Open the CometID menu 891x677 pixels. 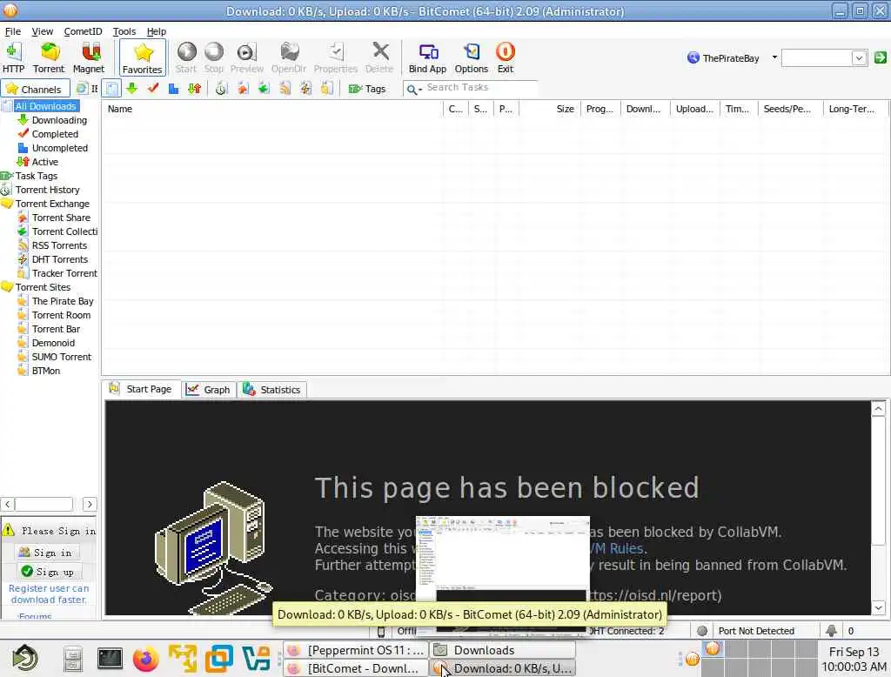(83, 31)
